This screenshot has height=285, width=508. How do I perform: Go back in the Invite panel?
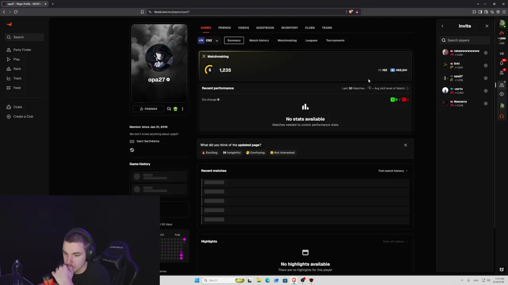click(443, 26)
